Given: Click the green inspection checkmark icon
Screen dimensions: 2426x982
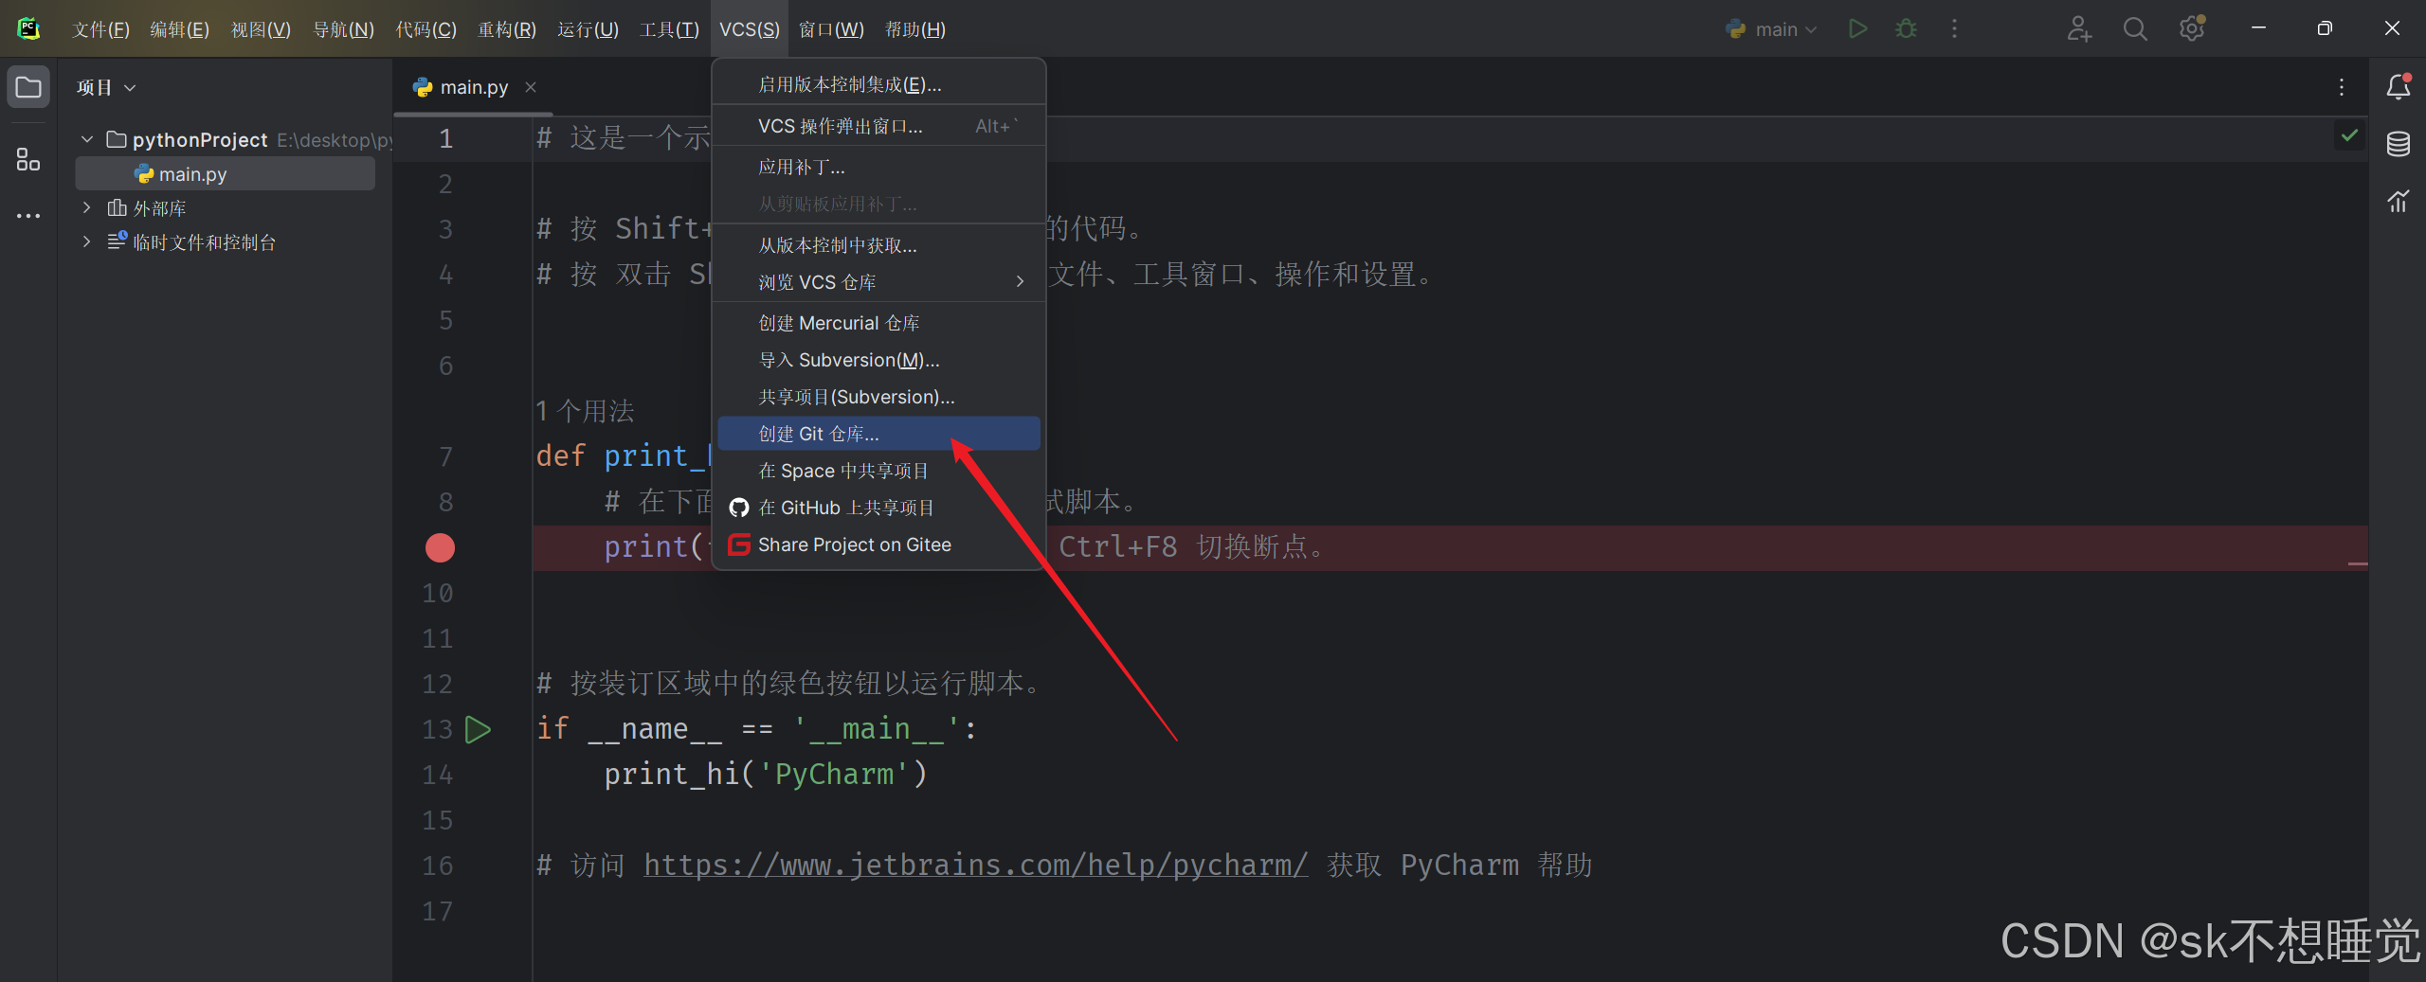Looking at the screenshot, I should (2349, 135).
